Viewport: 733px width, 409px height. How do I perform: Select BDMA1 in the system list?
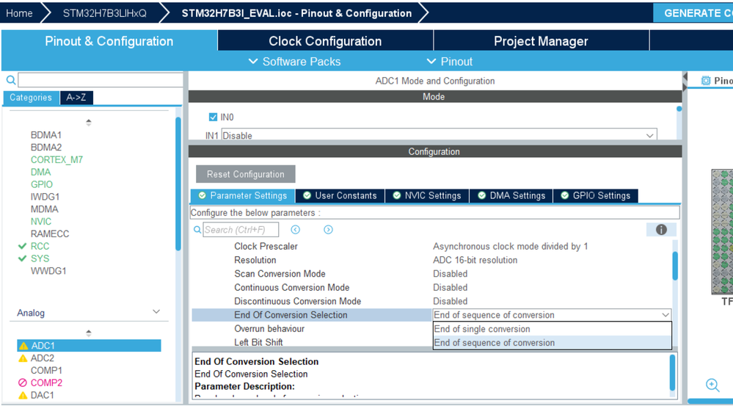pyautogui.click(x=46, y=135)
